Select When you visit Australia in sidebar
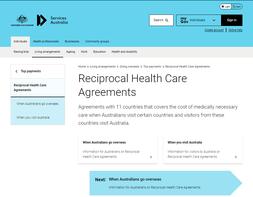Image resolution: width=253 pixels, height=197 pixels. pyautogui.click(x=33, y=118)
